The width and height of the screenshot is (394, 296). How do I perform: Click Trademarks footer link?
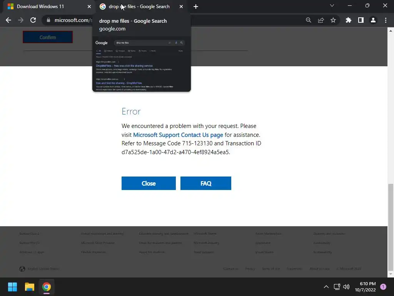click(294, 269)
